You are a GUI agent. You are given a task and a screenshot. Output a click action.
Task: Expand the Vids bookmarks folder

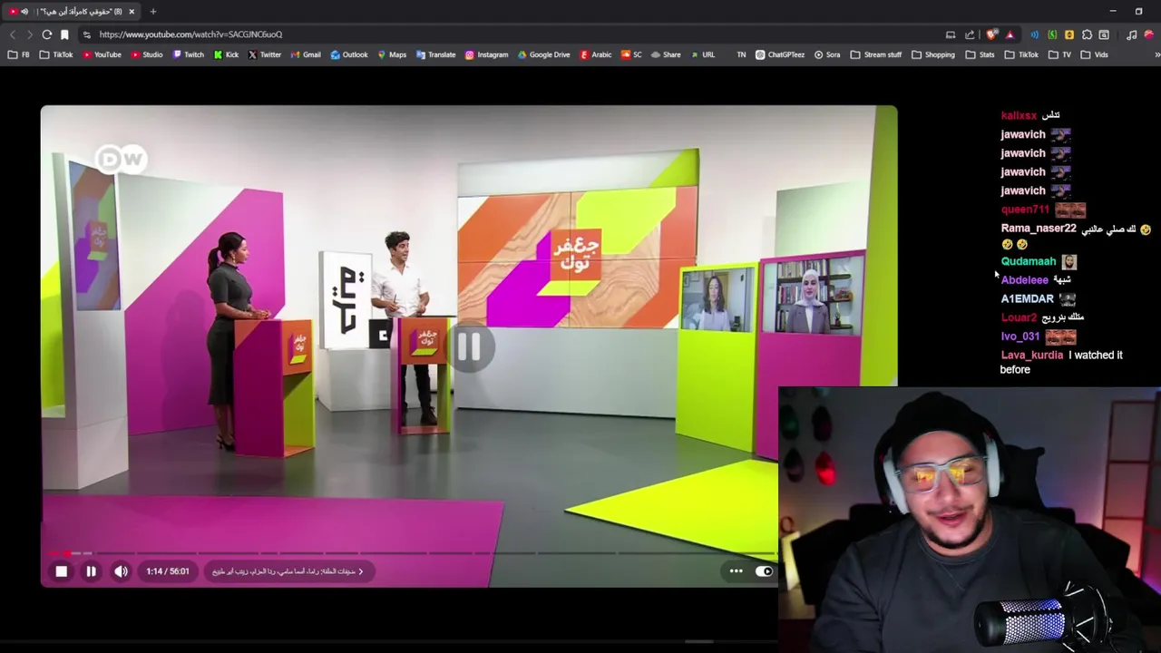[1095, 54]
